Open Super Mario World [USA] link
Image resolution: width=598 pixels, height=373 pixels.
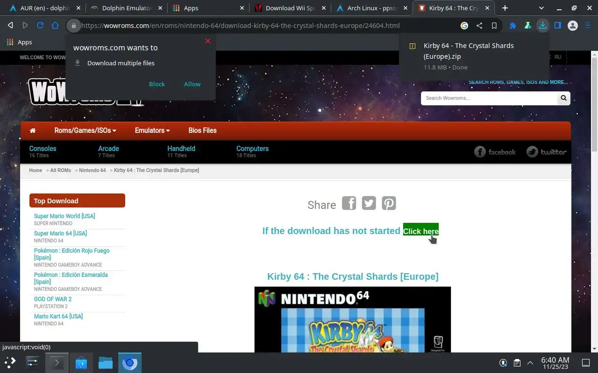[64, 216]
